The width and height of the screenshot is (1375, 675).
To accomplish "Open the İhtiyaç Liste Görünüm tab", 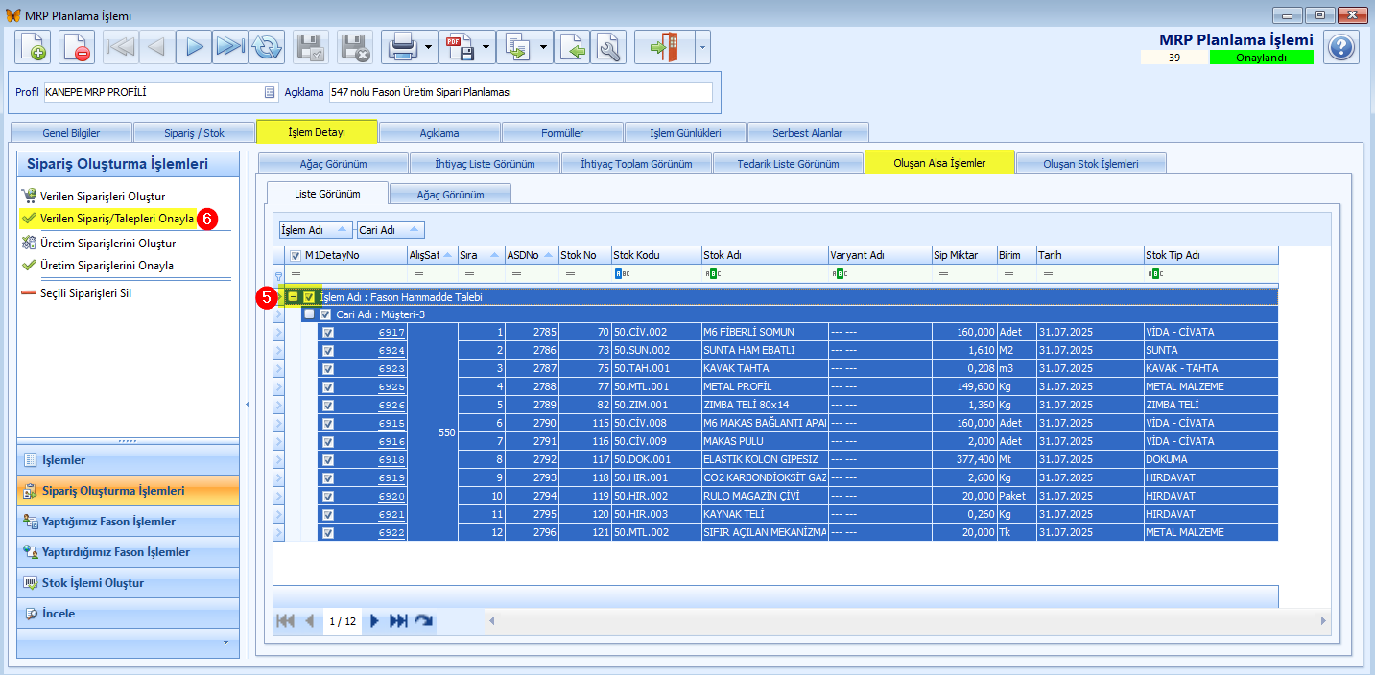I will click(485, 163).
